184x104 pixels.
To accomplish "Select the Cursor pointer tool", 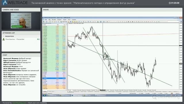I will click(107, 22).
